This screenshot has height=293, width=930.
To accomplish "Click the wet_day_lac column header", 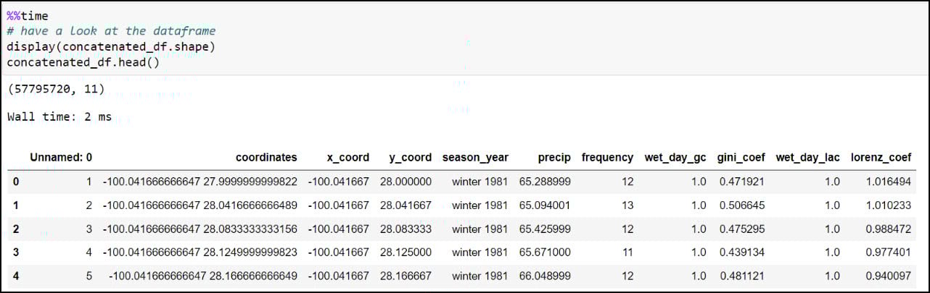I will [807, 157].
